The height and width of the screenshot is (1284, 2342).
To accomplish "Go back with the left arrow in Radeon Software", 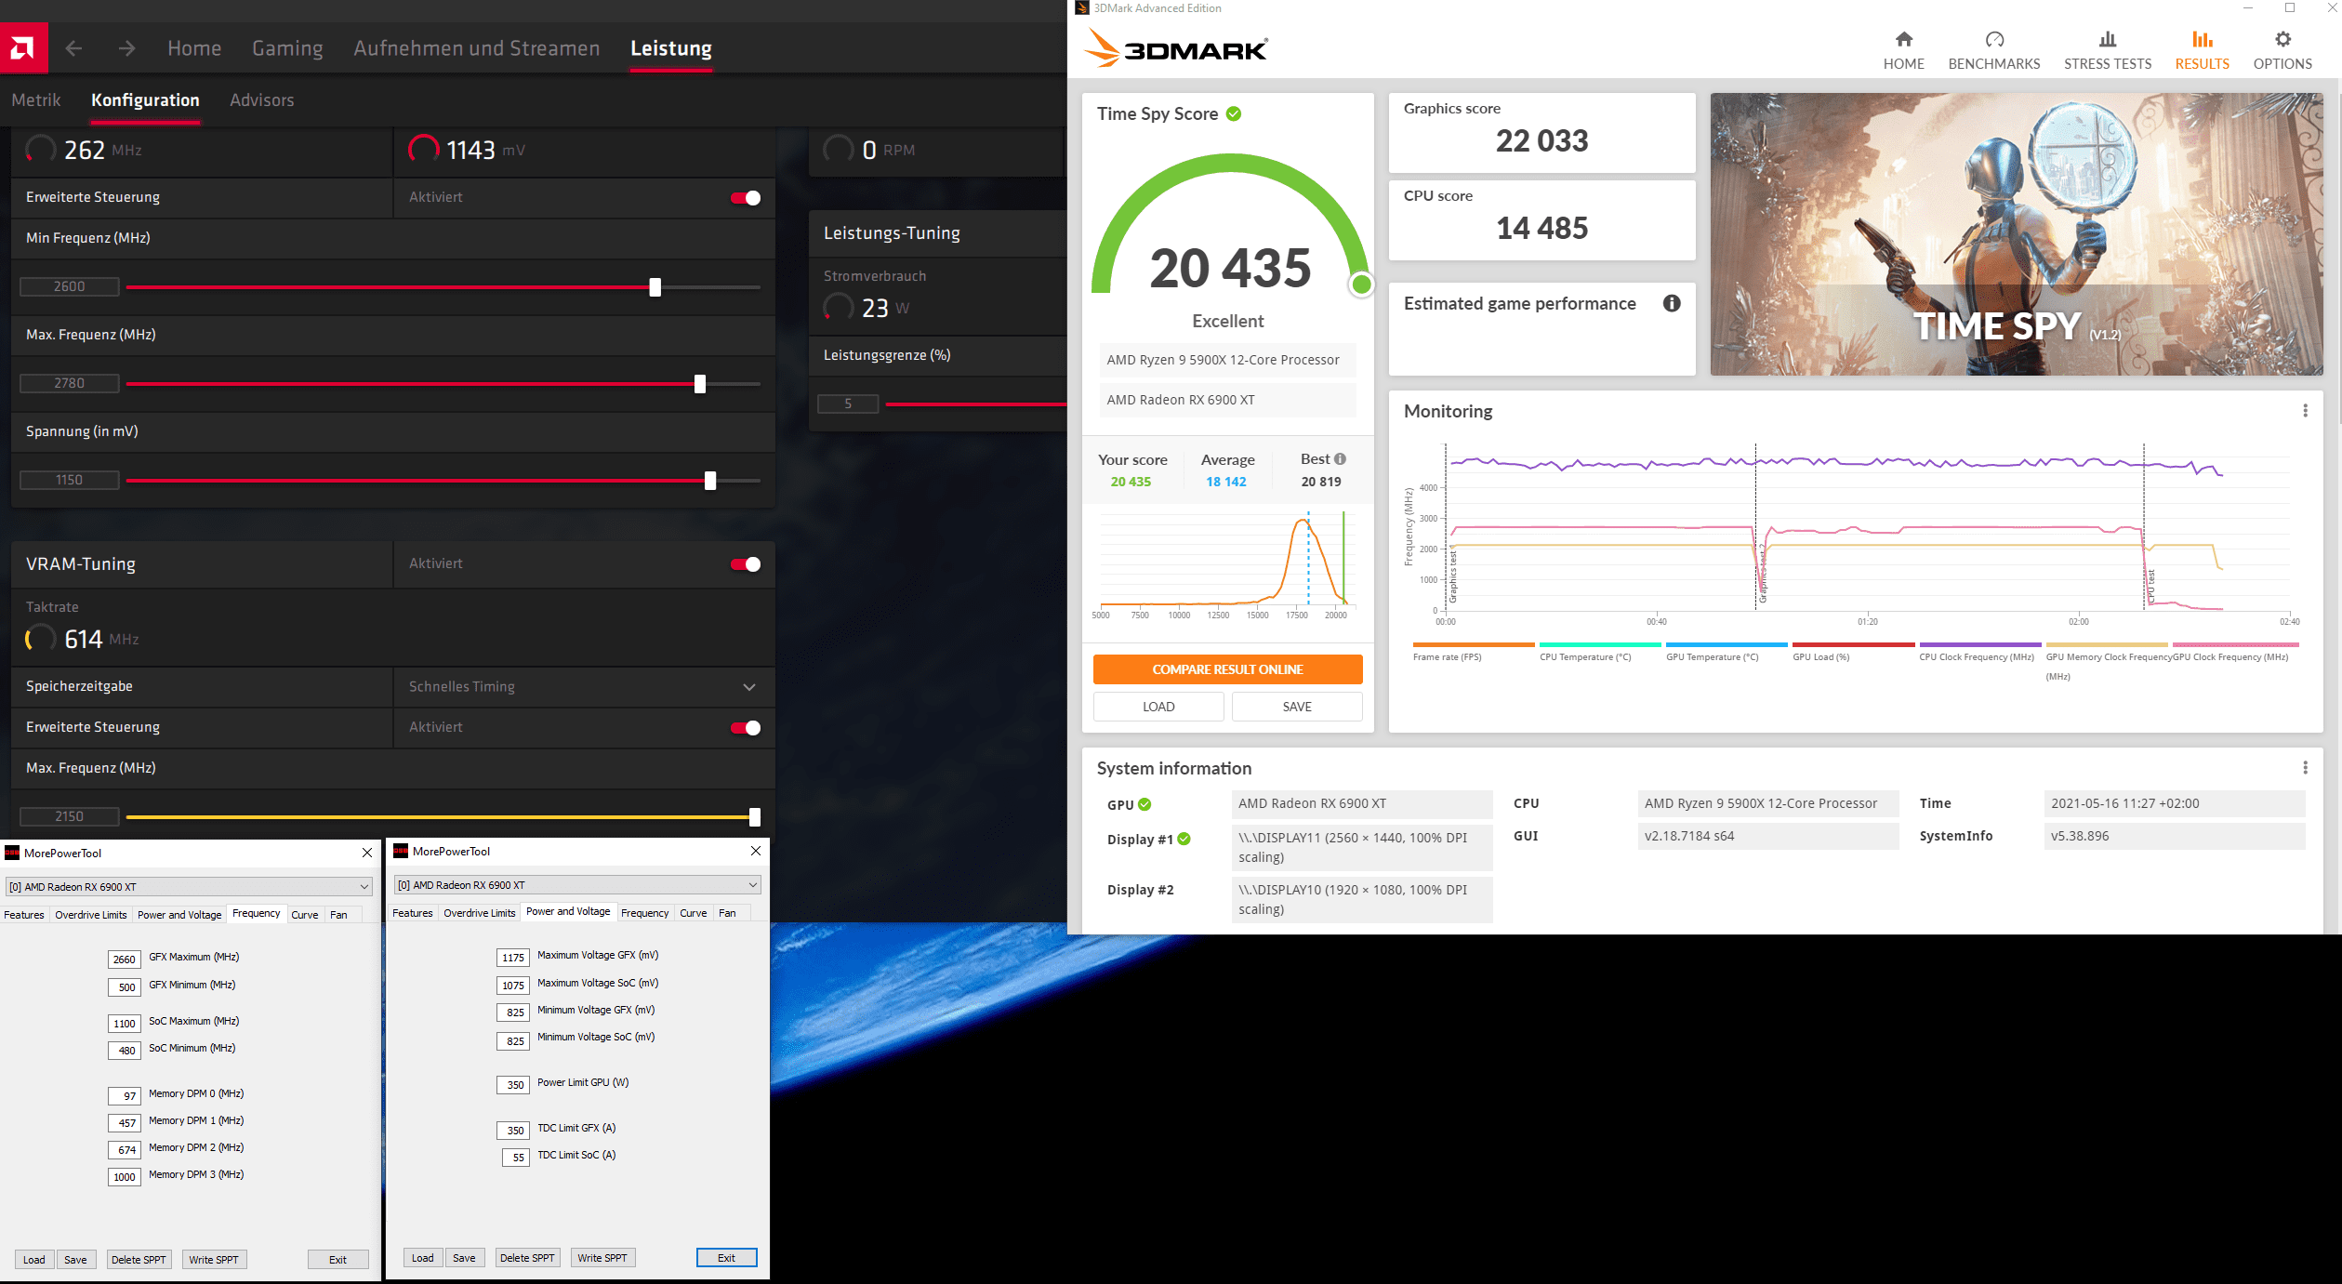I will point(74,48).
